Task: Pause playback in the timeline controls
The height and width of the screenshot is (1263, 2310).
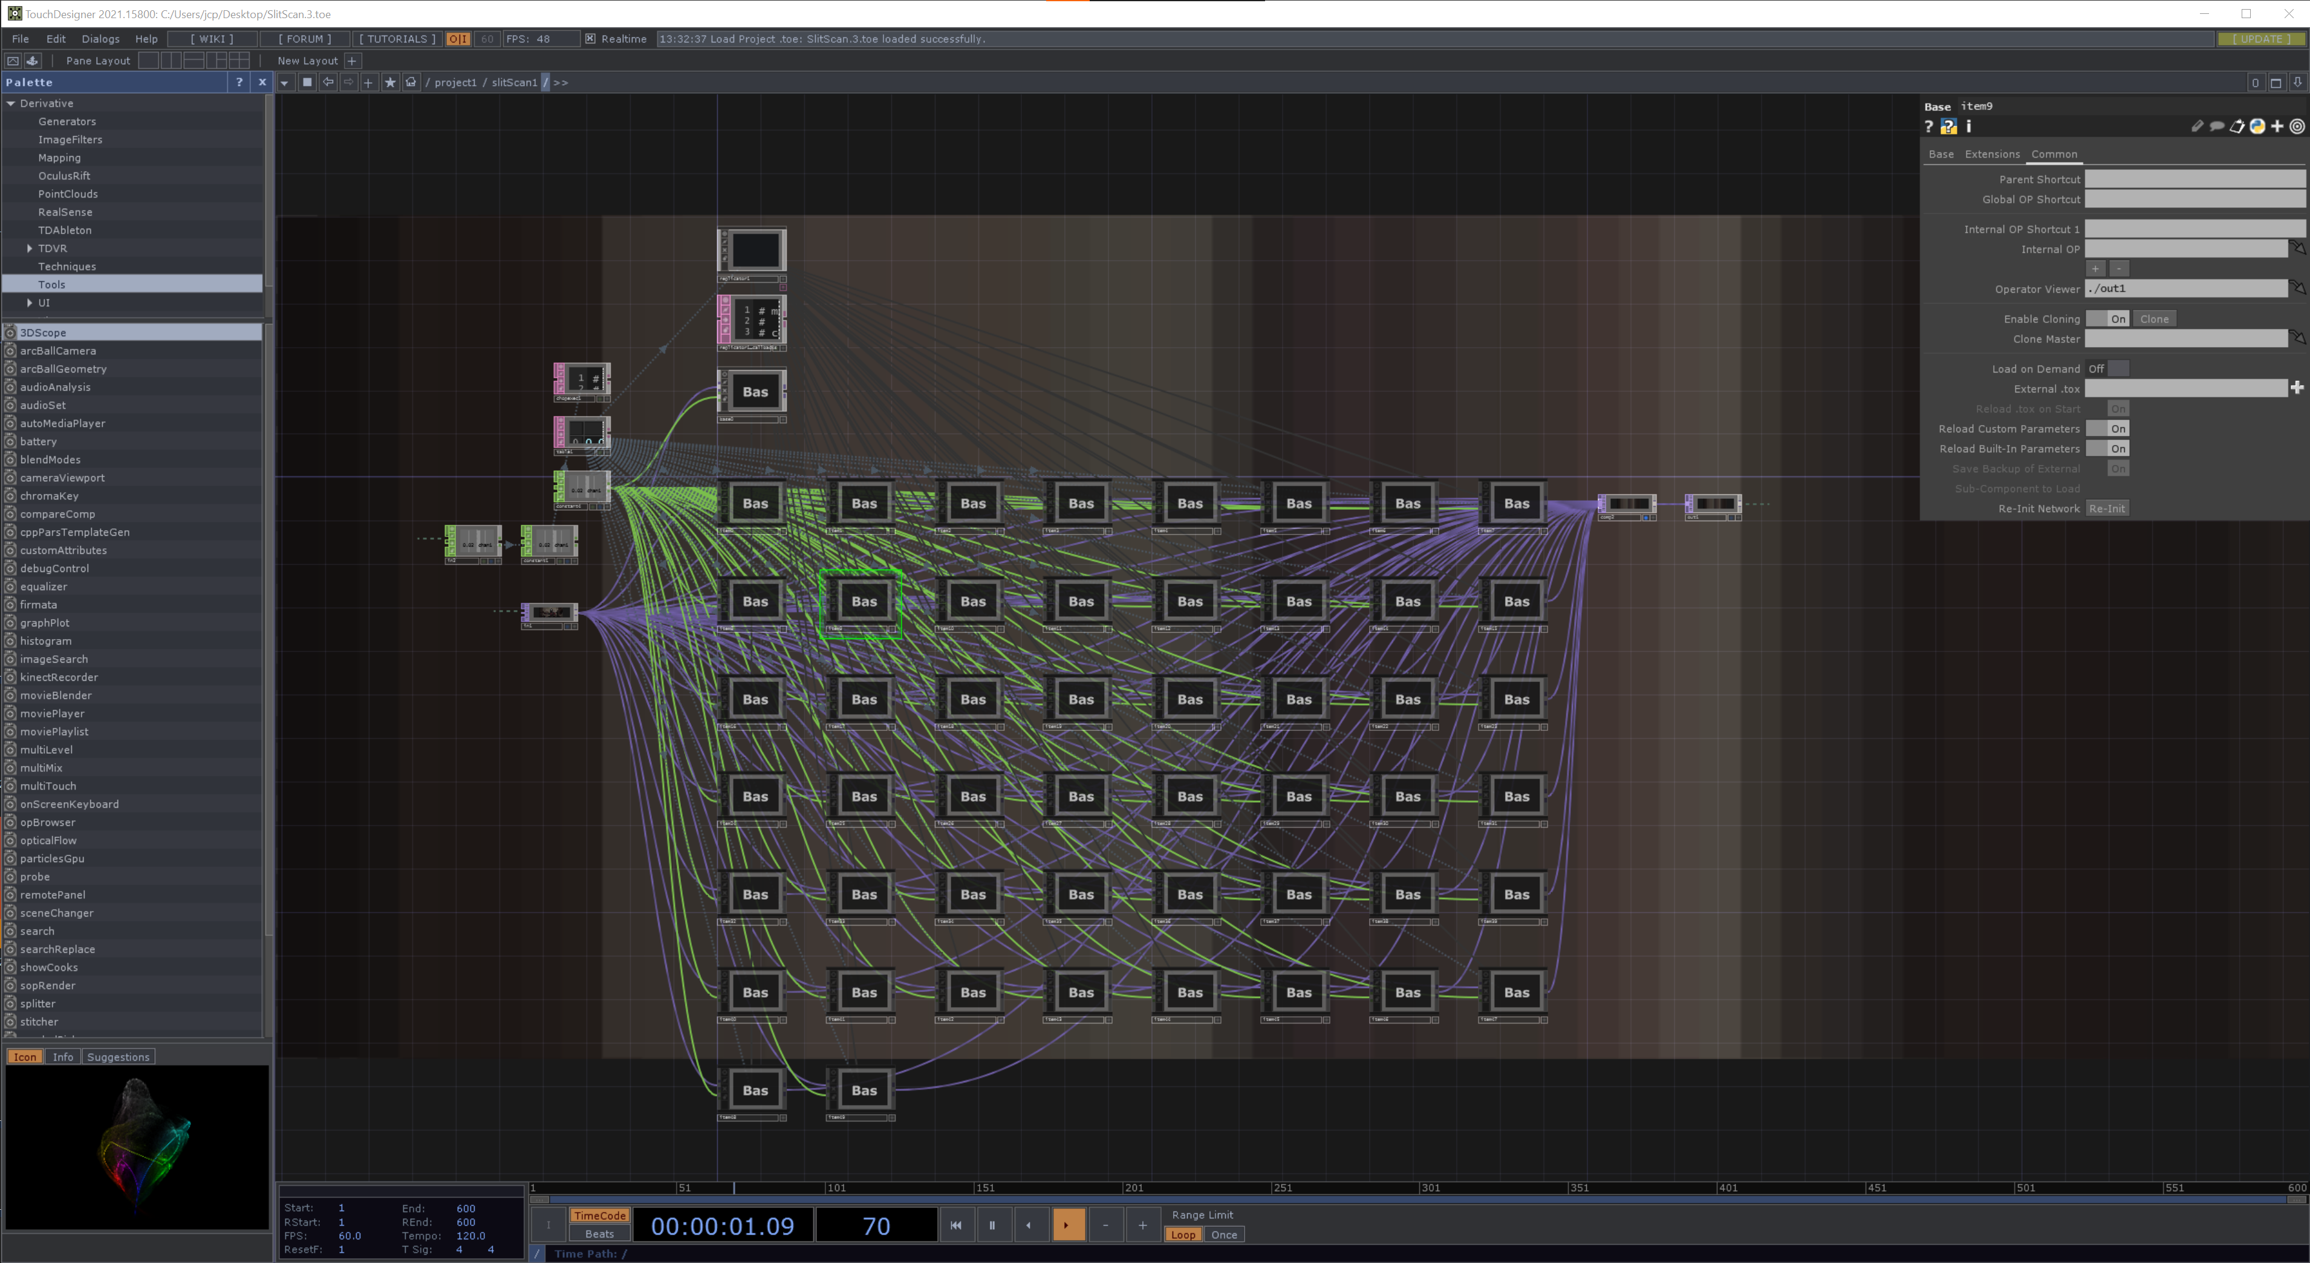Action: tap(992, 1224)
